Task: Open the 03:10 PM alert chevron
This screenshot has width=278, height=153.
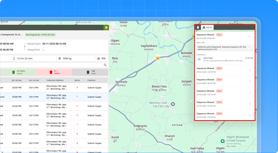Action: point(250,93)
